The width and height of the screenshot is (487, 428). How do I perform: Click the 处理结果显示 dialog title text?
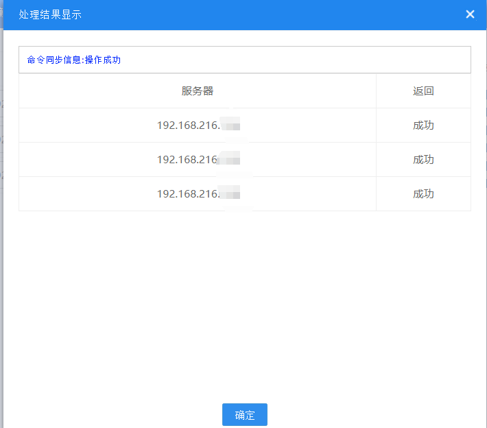pos(50,14)
